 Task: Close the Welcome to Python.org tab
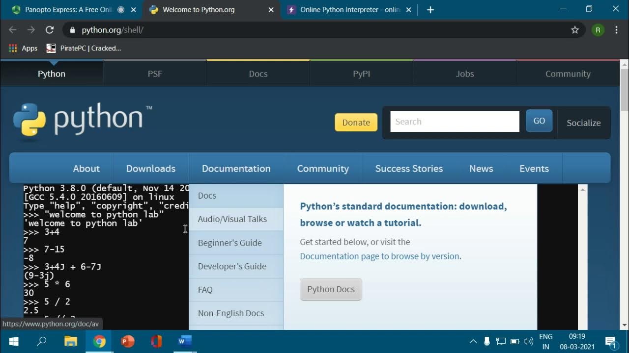click(271, 10)
